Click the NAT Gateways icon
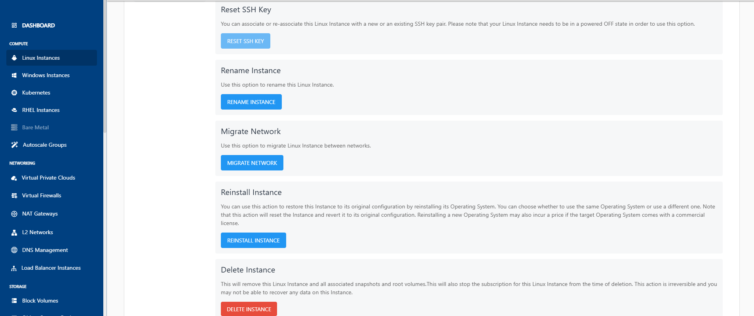This screenshot has width=754, height=316. point(14,214)
